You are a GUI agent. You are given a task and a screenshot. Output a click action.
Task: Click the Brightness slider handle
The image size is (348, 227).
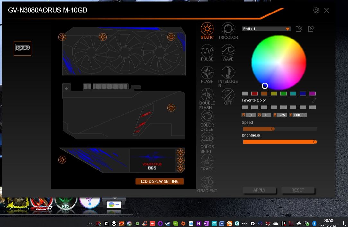(x=315, y=142)
